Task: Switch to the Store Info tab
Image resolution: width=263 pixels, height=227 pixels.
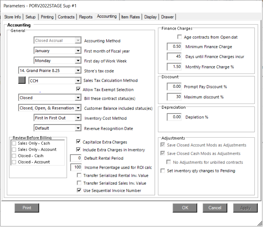Action: (x=13, y=17)
